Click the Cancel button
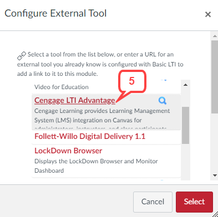 (153, 201)
